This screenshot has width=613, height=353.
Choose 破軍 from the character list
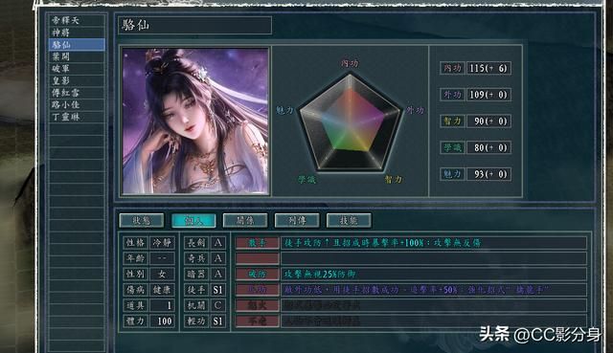(x=77, y=69)
